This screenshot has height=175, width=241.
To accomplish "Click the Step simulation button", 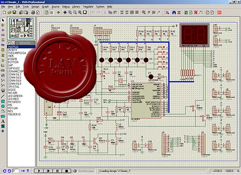I will click(x=48, y=171).
